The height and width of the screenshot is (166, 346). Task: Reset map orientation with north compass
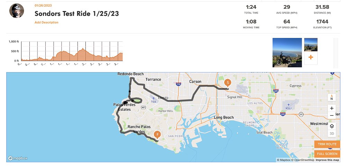[331, 98]
